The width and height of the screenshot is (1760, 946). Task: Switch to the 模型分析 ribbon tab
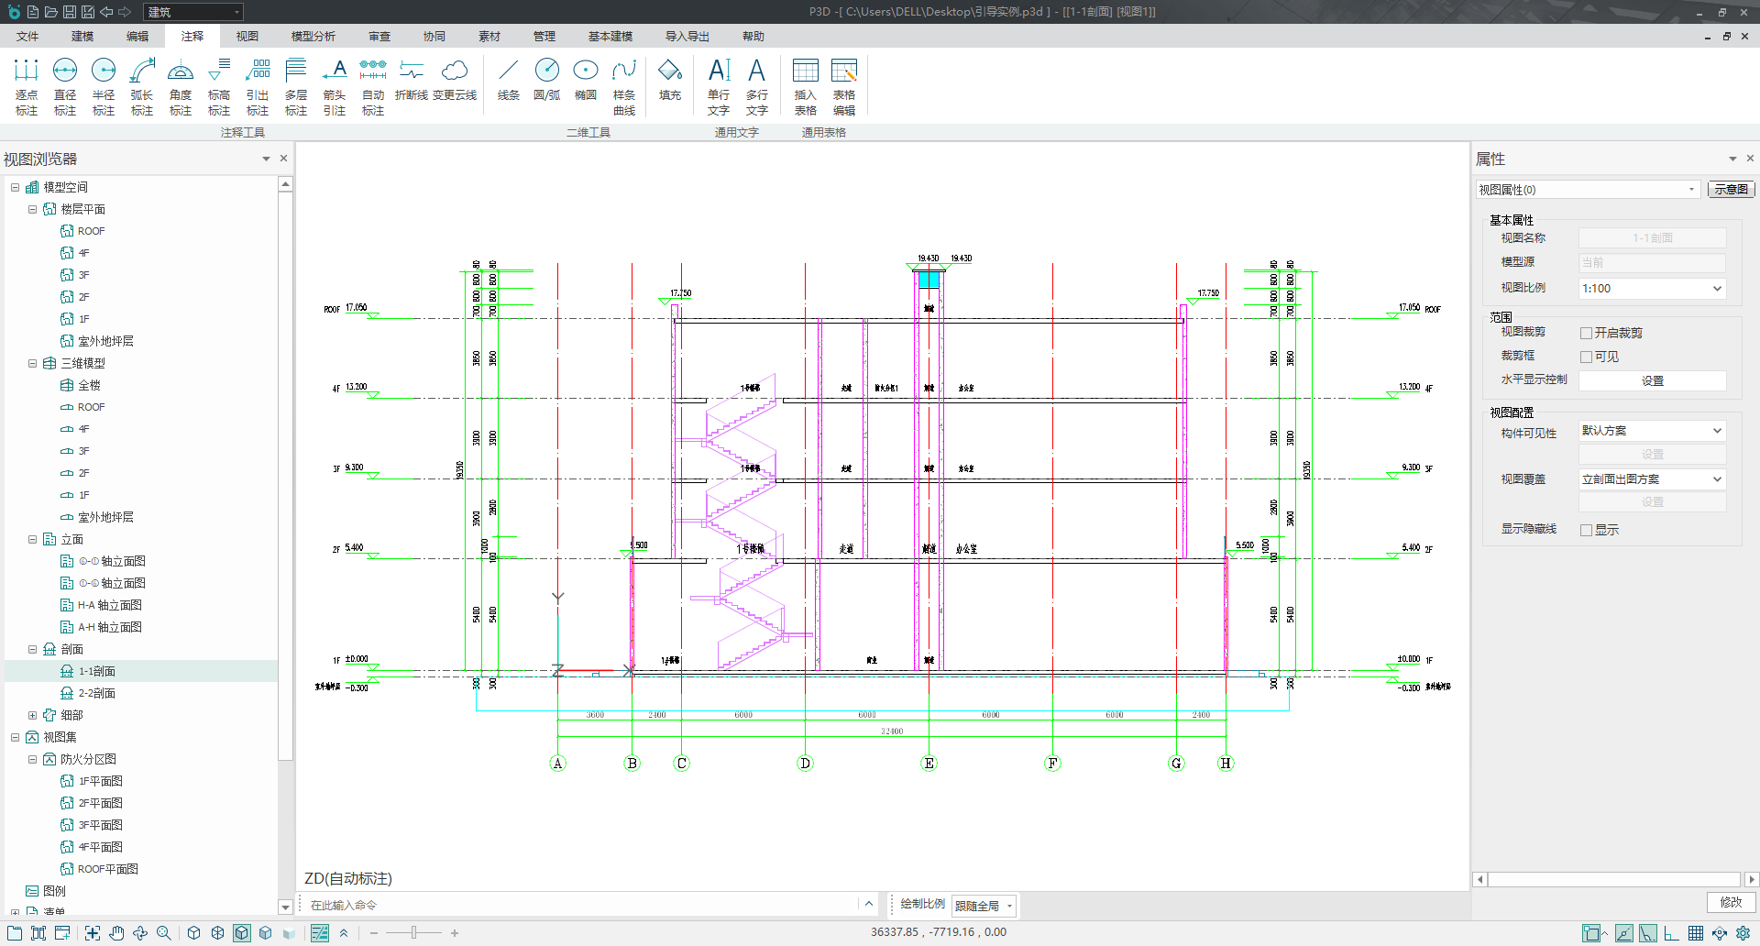pos(313,37)
